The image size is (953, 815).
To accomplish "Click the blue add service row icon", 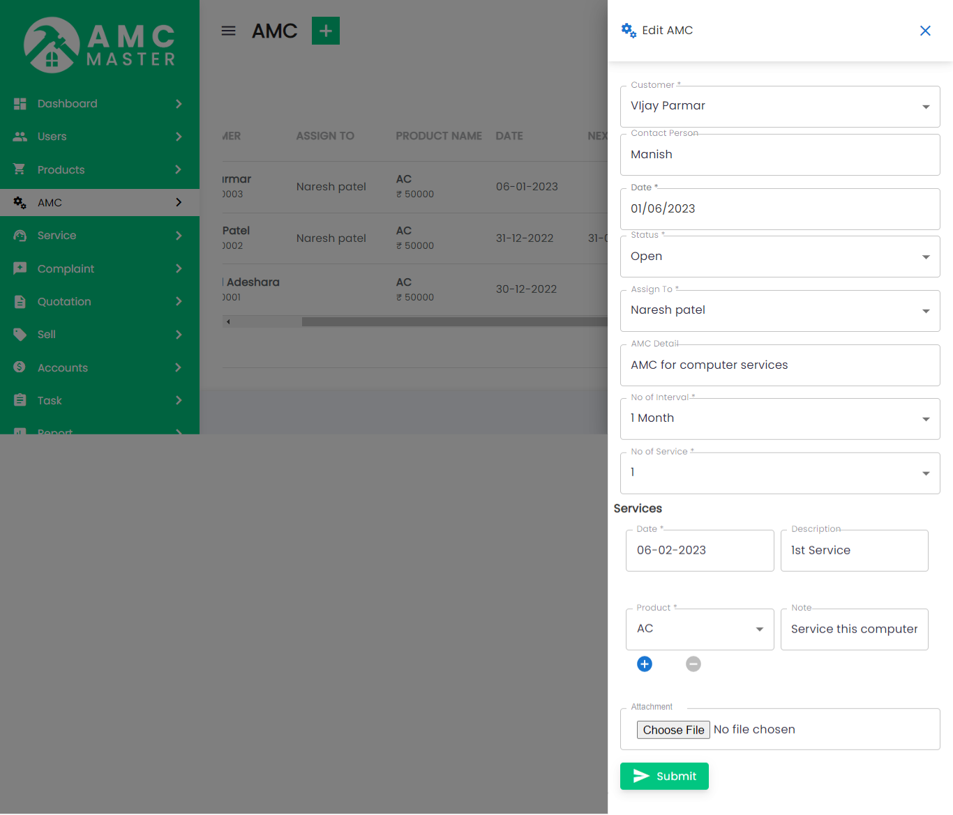I will (645, 664).
